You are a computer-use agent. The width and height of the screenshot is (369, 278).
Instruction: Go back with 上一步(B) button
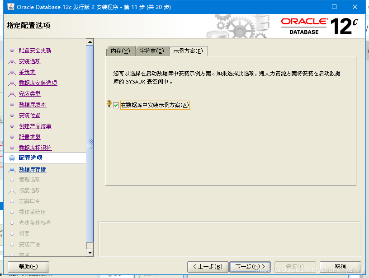[208, 267]
